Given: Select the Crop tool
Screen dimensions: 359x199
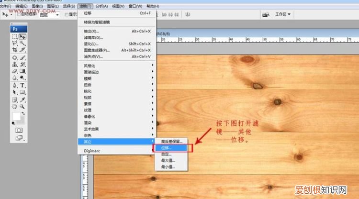Looking at the screenshot, I should (15, 50).
